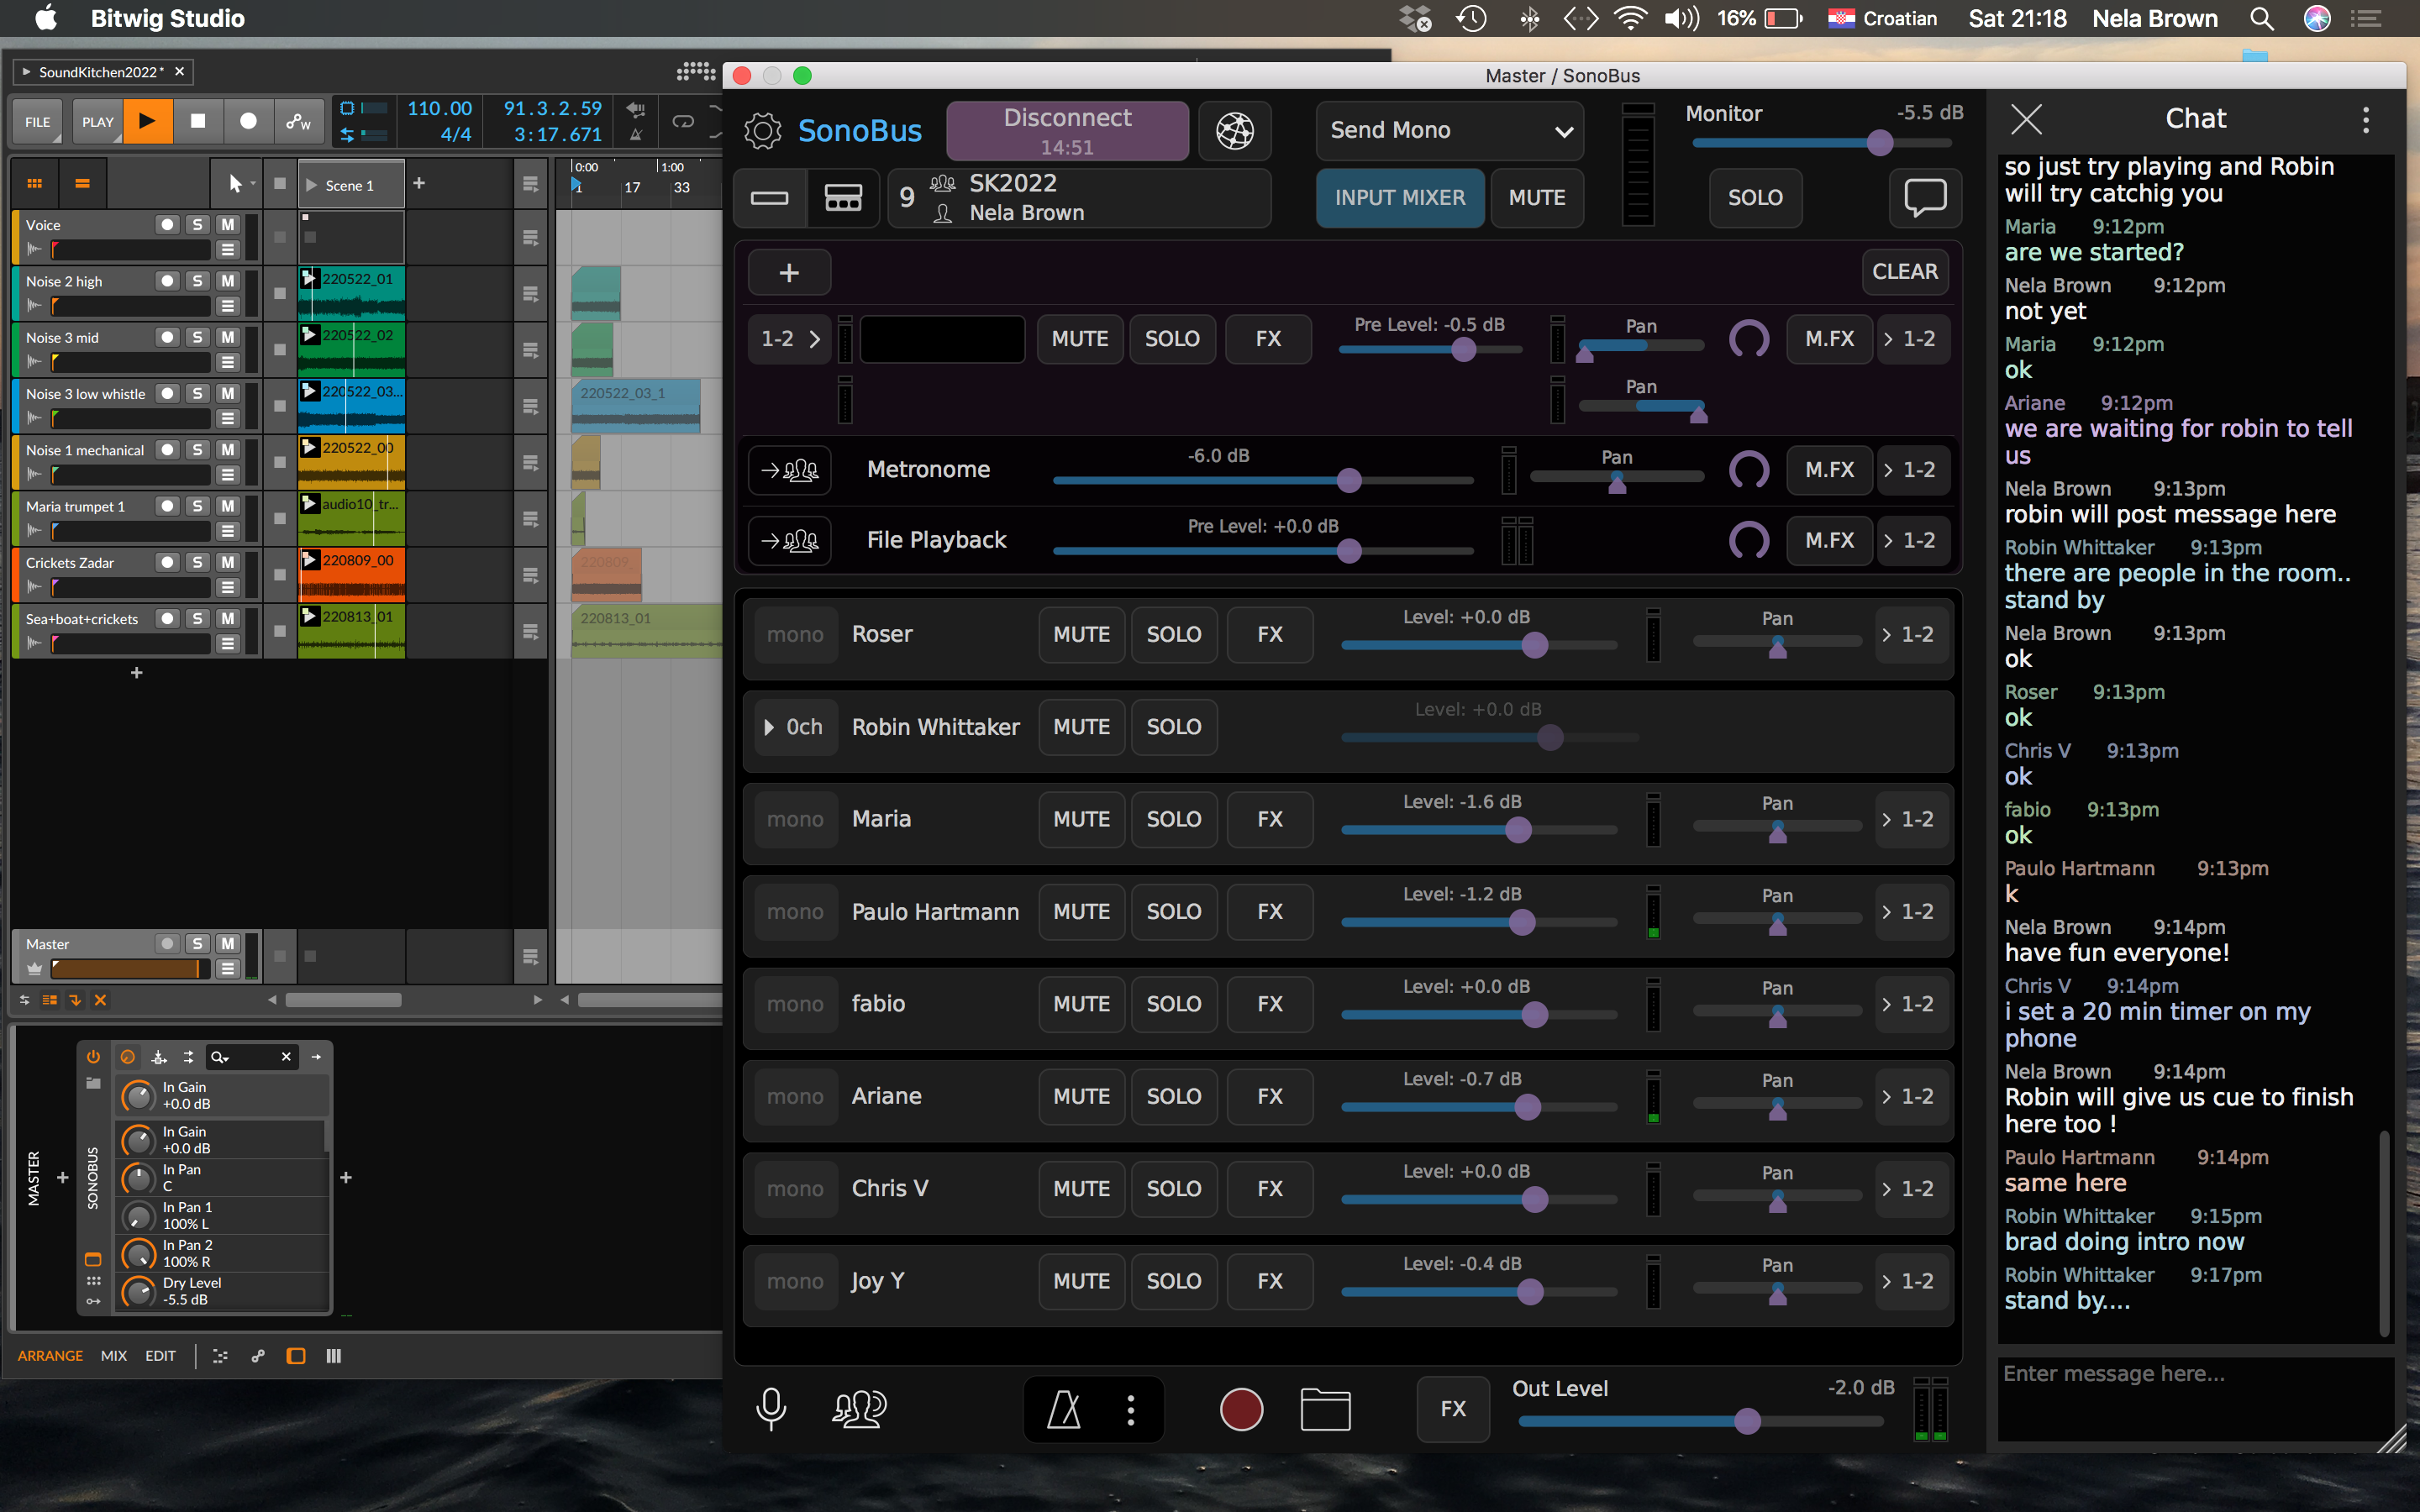Toggle the M button on Voice track
This screenshot has width=2420, height=1512.
pyautogui.click(x=228, y=225)
